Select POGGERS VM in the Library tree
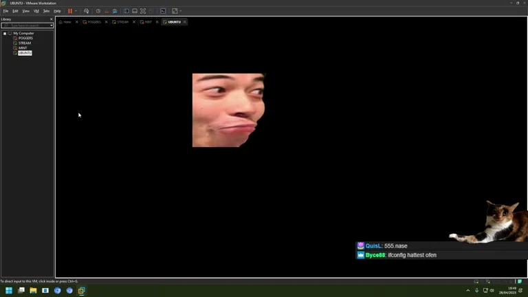The image size is (528, 297). (x=25, y=38)
